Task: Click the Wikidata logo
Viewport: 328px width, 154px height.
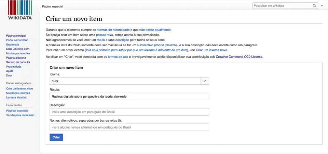Action: 20,10
